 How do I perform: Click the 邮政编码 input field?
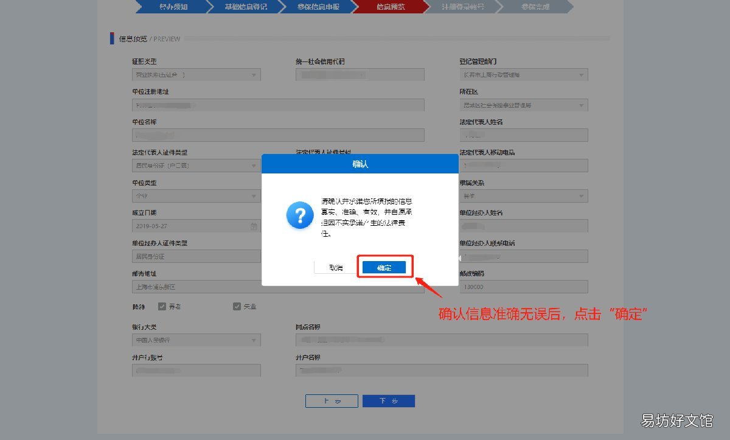tap(524, 287)
